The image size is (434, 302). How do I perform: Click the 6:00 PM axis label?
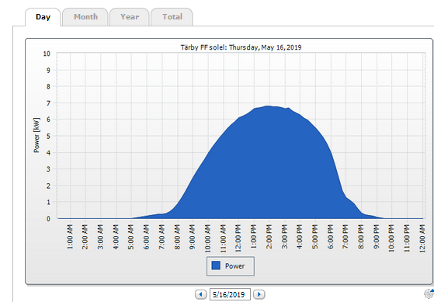click(330, 237)
